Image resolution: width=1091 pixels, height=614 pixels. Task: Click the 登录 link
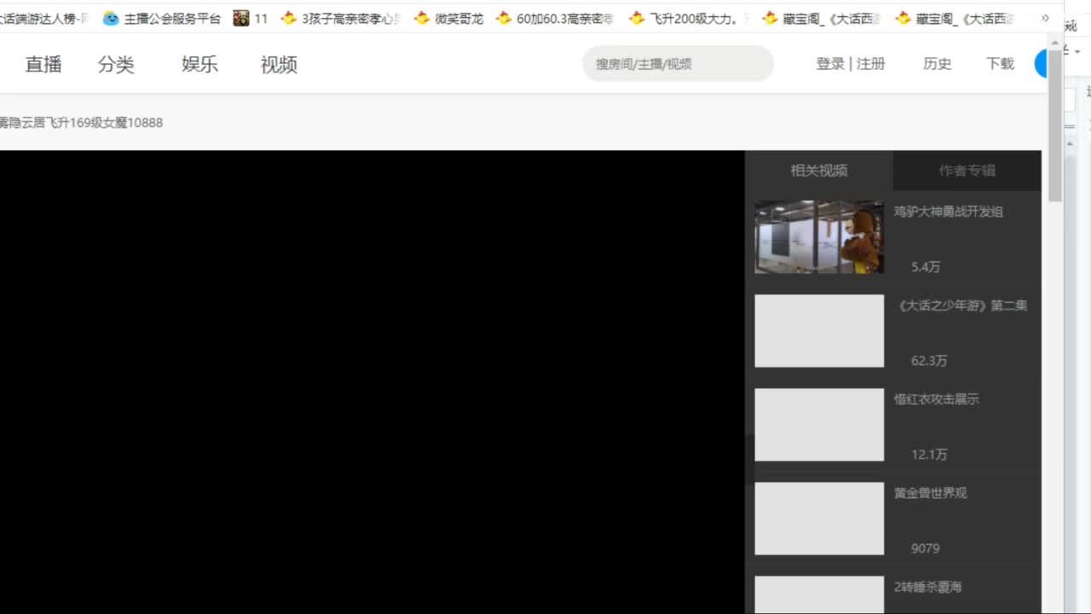(830, 64)
